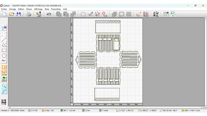Click the Undo arrow icon

(49, 14)
